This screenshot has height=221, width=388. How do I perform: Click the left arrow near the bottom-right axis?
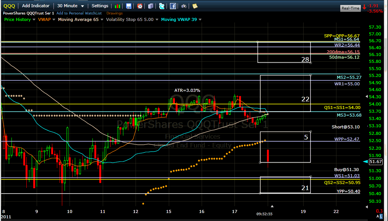pyautogui.click(x=367, y=207)
